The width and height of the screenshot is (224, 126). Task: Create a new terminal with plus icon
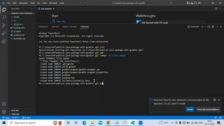pos(202,27)
